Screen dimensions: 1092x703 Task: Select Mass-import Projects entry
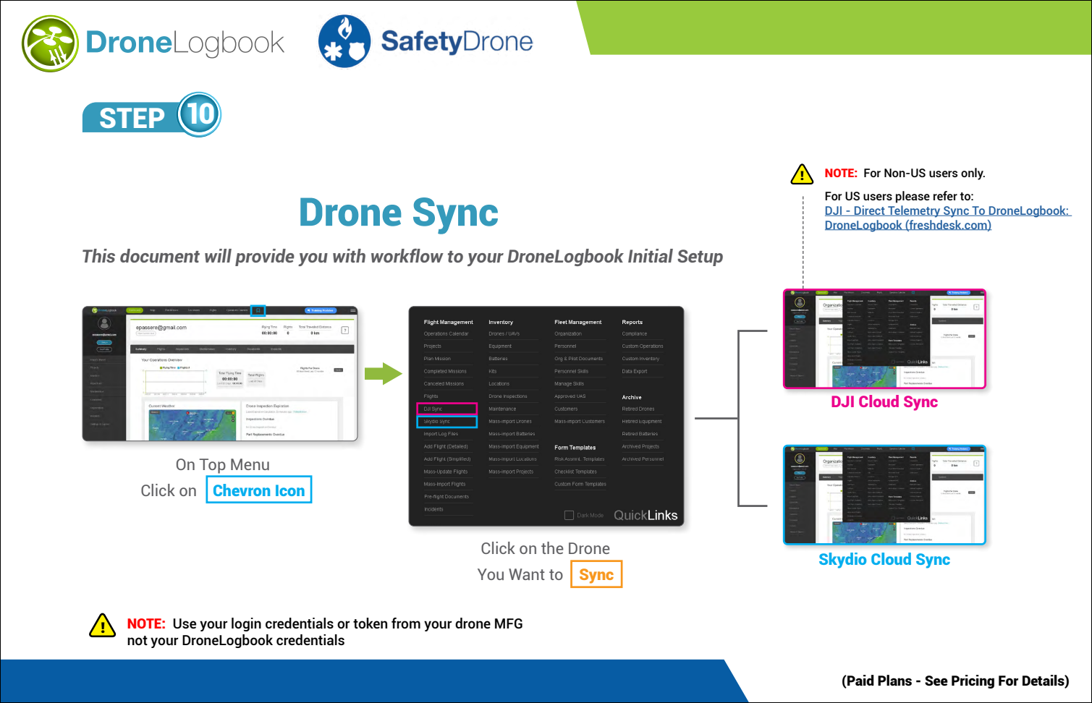click(x=511, y=472)
